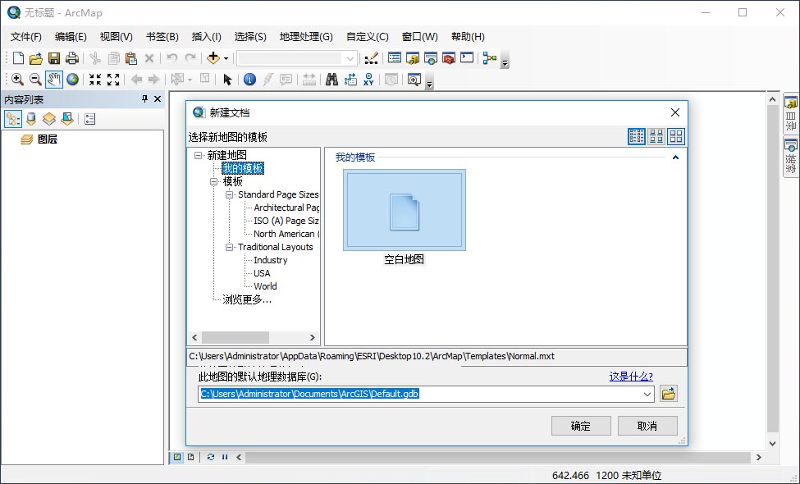Select the Identify info tool
This screenshot has height=484, width=800.
[x=249, y=80]
